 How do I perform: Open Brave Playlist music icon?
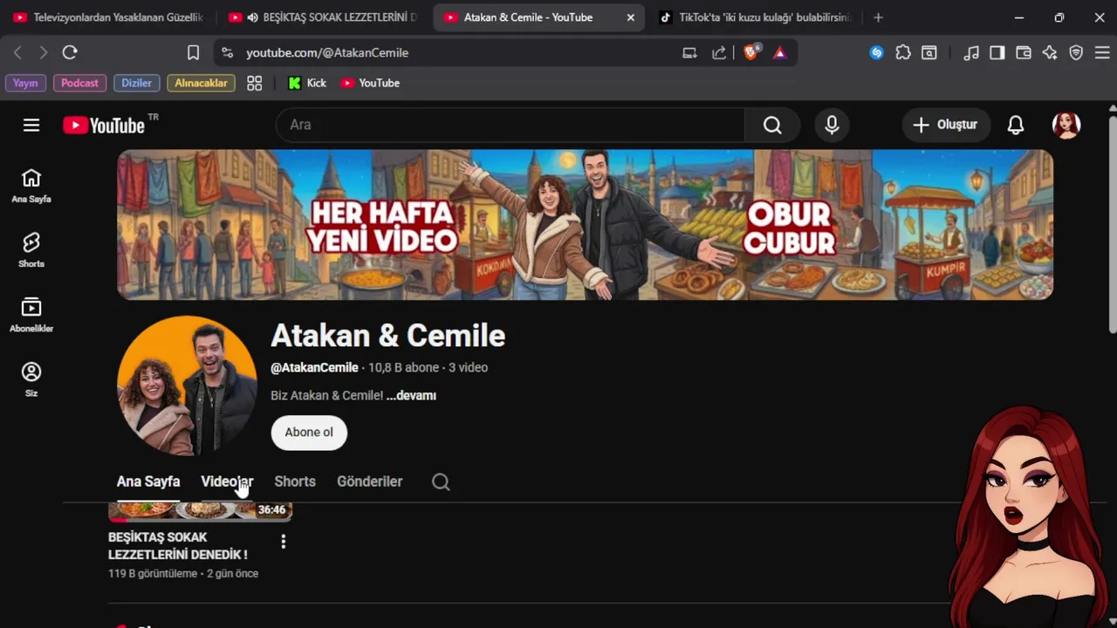[x=970, y=52]
